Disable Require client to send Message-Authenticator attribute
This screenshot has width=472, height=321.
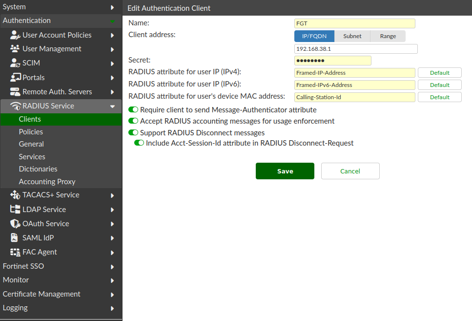[x=133, y=109]
